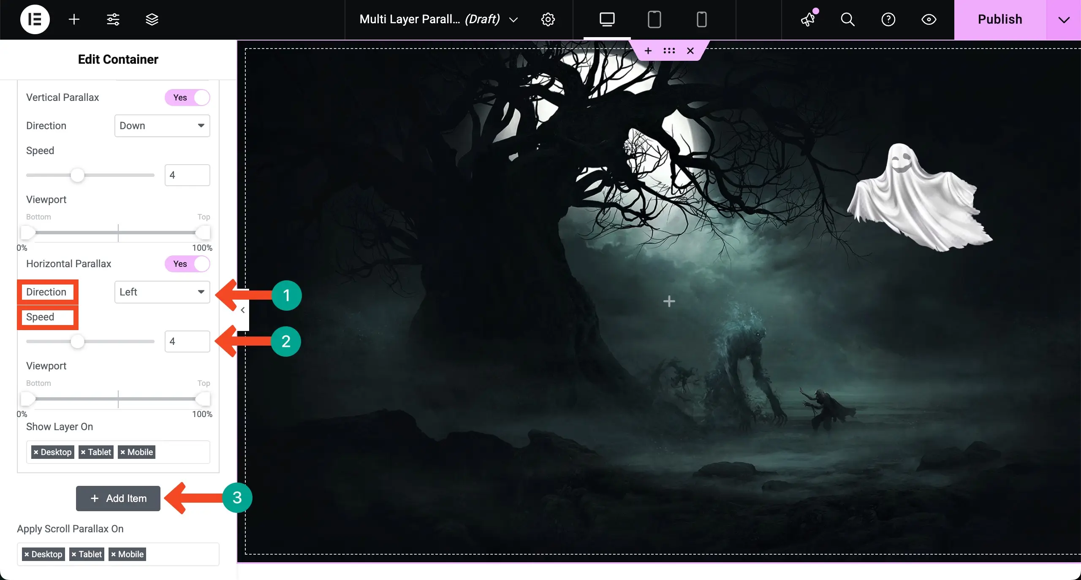This screenshot has height=580, width=1081.
Task: Remove Mobile tag from Apply Scroll Parallax On
Action: pos(113,554)
